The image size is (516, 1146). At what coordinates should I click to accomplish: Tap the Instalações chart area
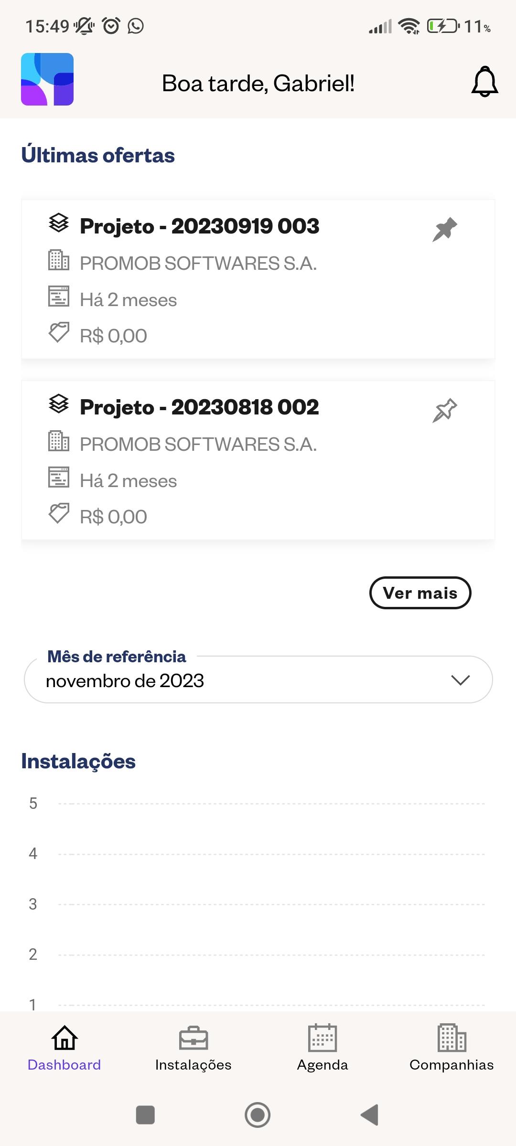pos(258,902)
